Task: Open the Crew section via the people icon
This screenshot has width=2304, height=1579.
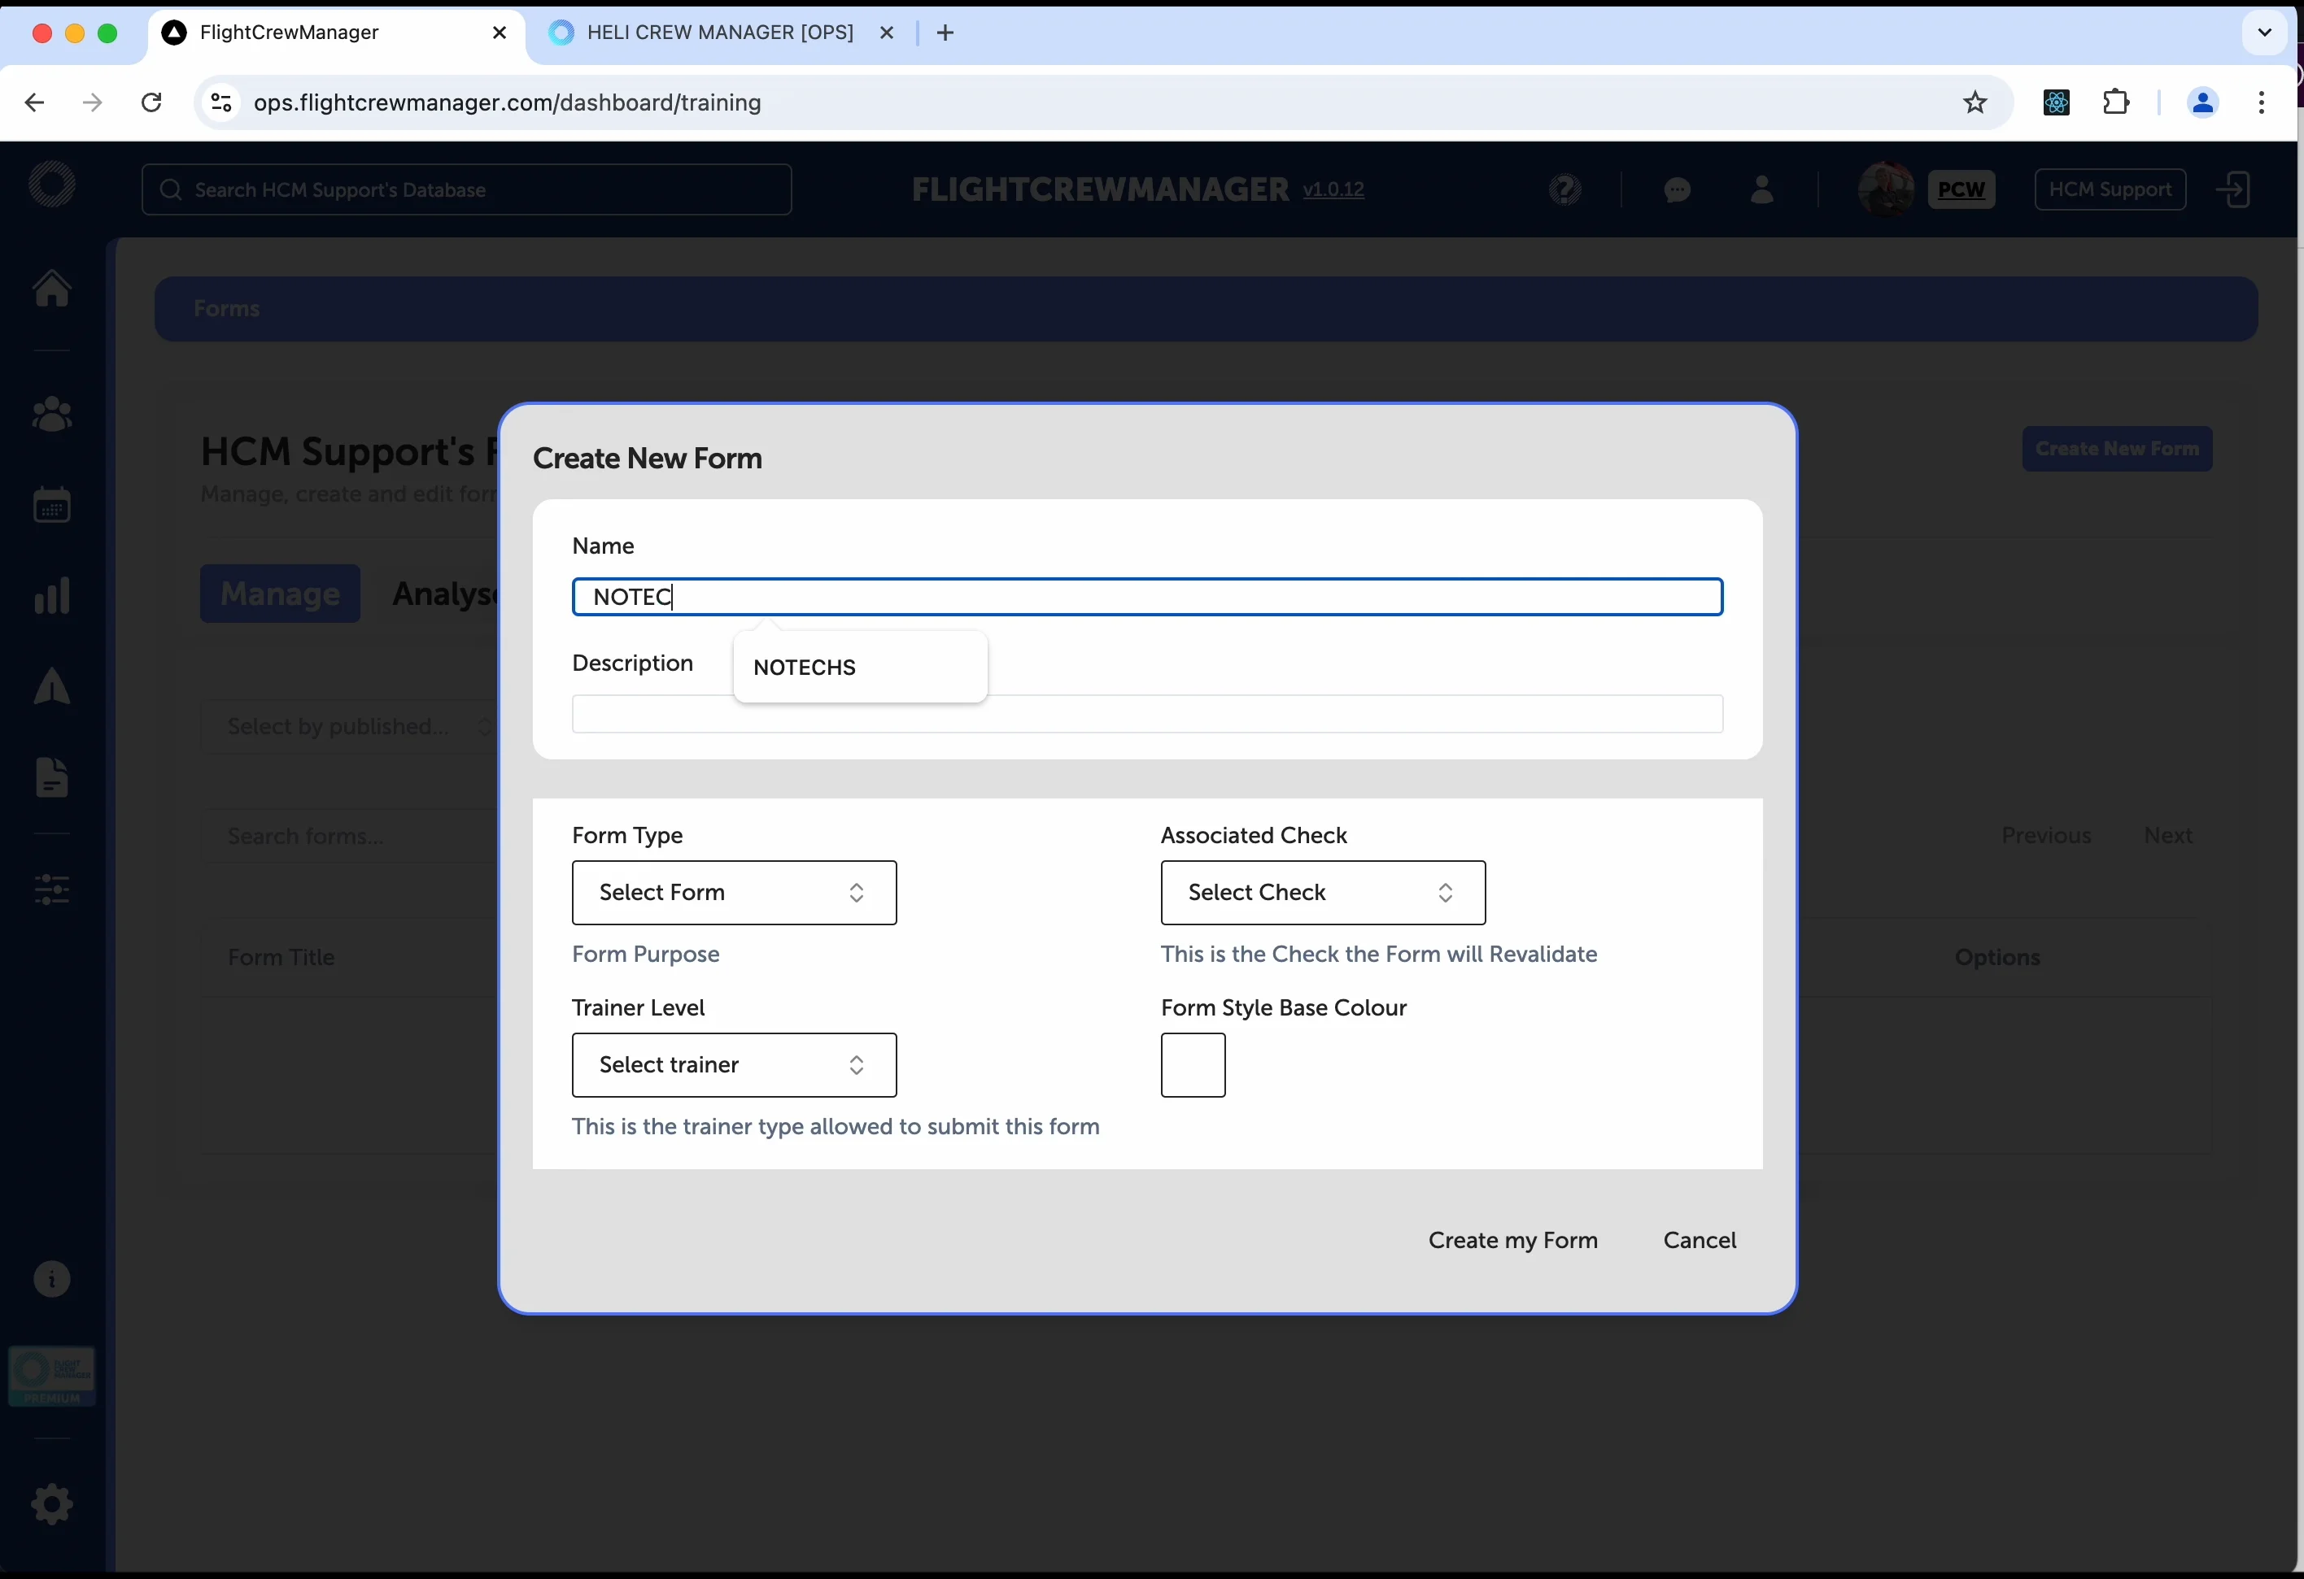Action: pyautogui.click(x=51, y=413)
